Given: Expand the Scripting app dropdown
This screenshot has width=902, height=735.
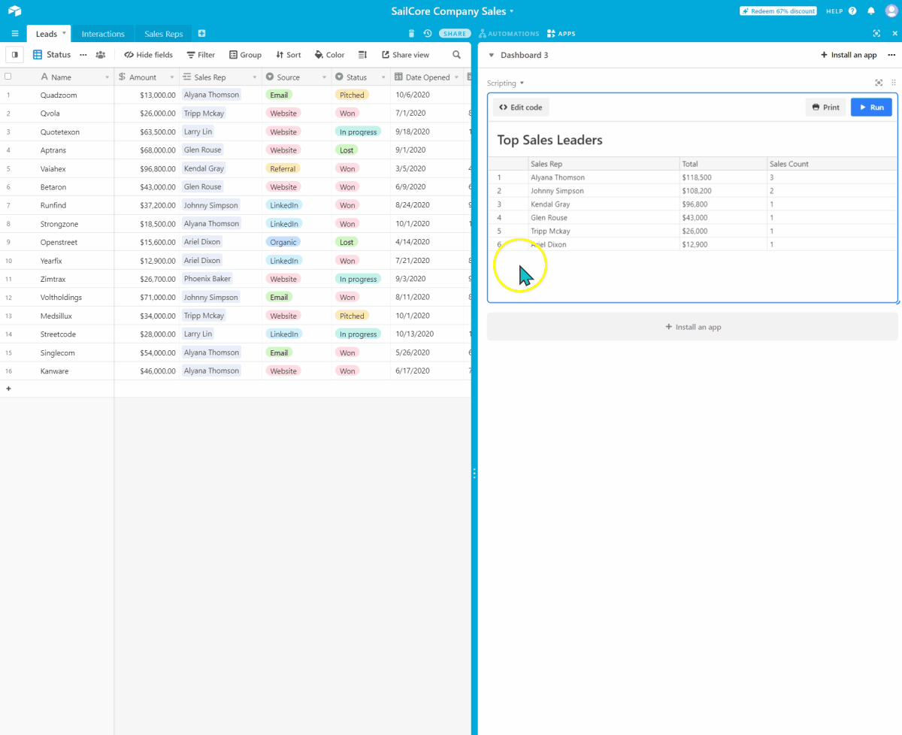Looking at the screenshot, I should coord(506,83).
